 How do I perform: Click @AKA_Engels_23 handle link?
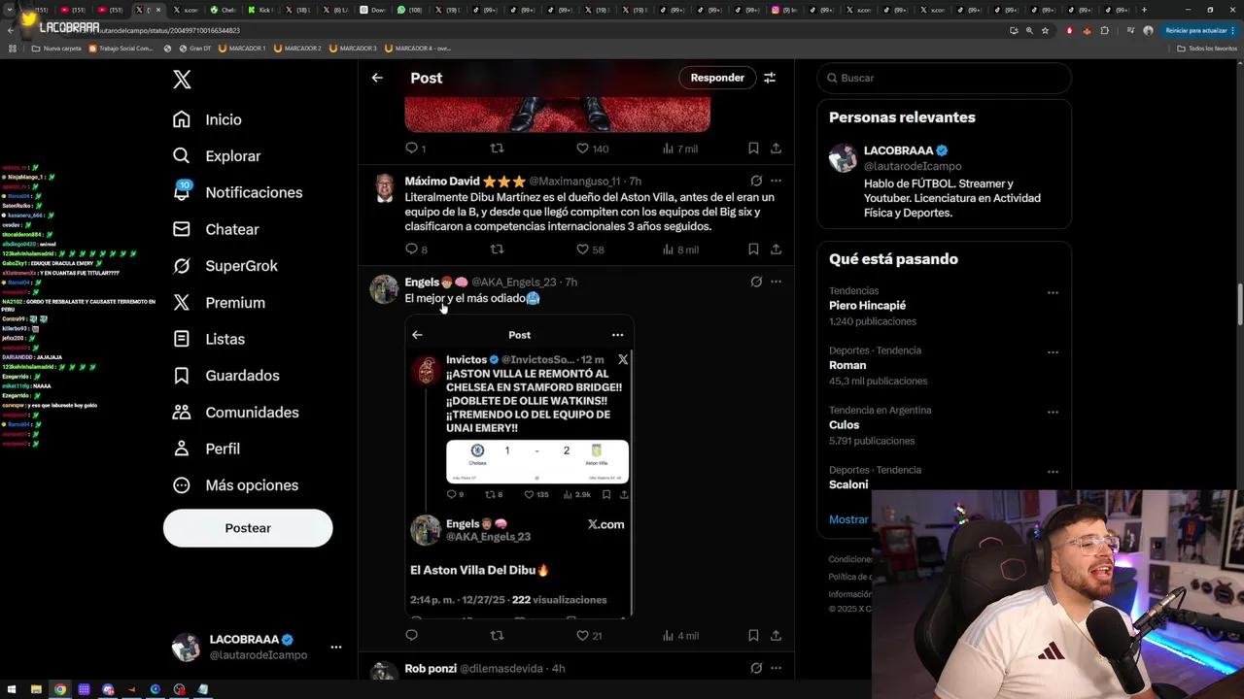tap(513, 283)
